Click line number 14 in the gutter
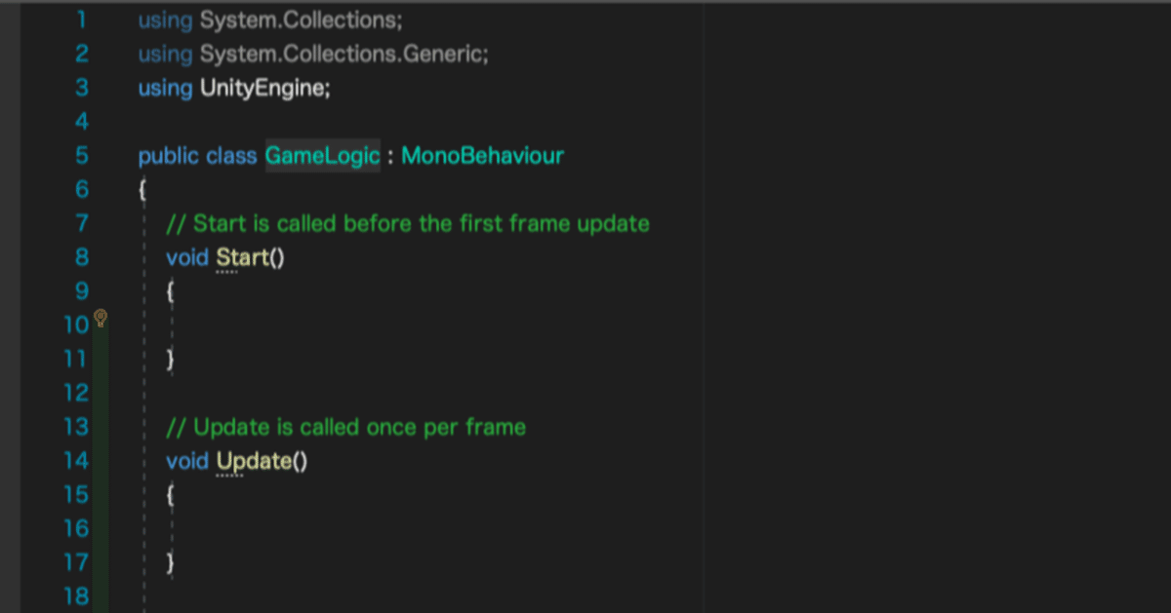 pyautogui.click(x=76, y=461)
